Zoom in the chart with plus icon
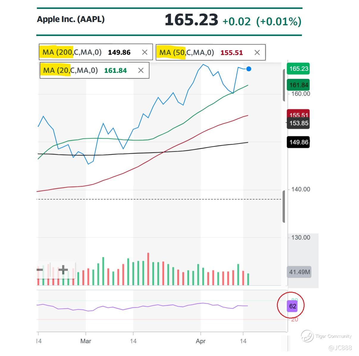This screenshot has width=359, height=356. (63, 270)
